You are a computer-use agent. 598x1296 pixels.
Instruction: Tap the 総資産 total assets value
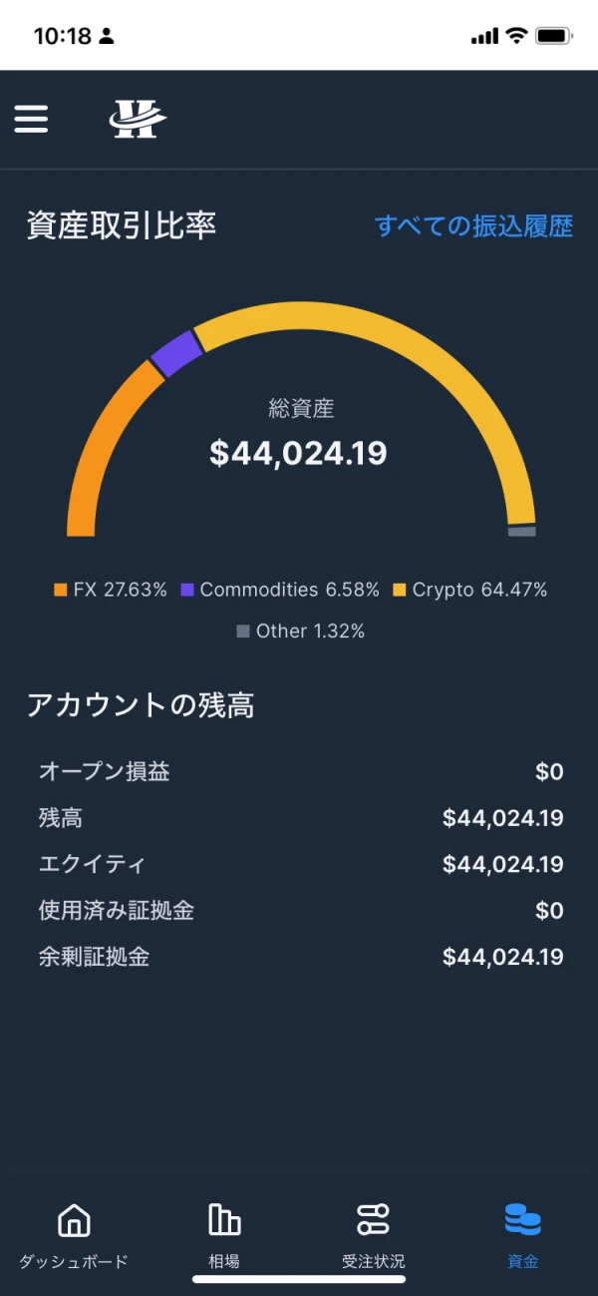[x=300, y=453]
